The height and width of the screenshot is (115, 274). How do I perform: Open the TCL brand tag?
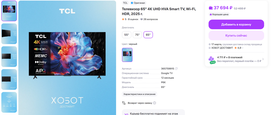pyautogui.click(x=125, y=3)
